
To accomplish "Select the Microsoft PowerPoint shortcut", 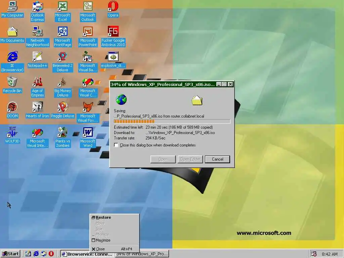I will 88,37.
